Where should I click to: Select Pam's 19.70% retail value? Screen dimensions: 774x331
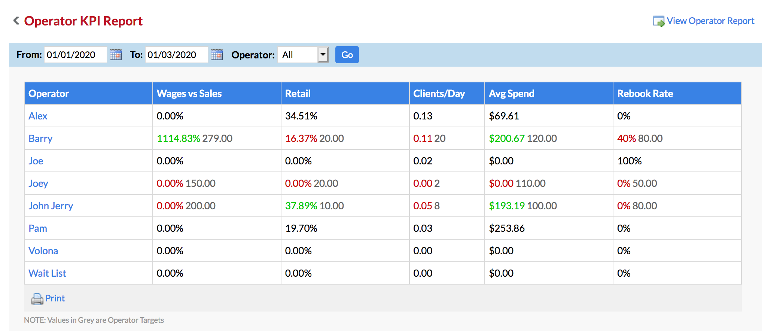coord(301,228)
